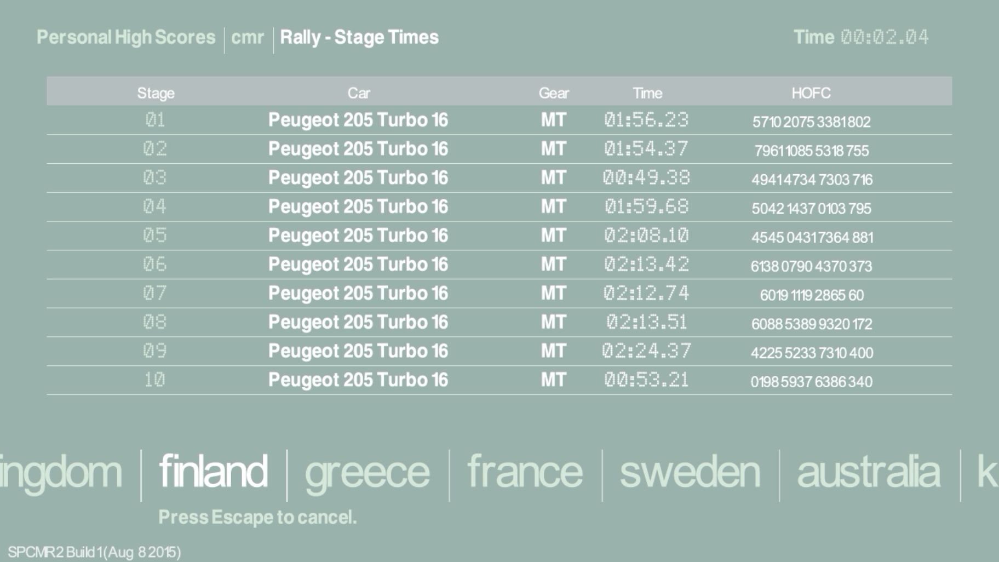Select the finland country tab
The height and width of the screenshot is (562, 999).
pyautogui.click(x=213, y=472)
